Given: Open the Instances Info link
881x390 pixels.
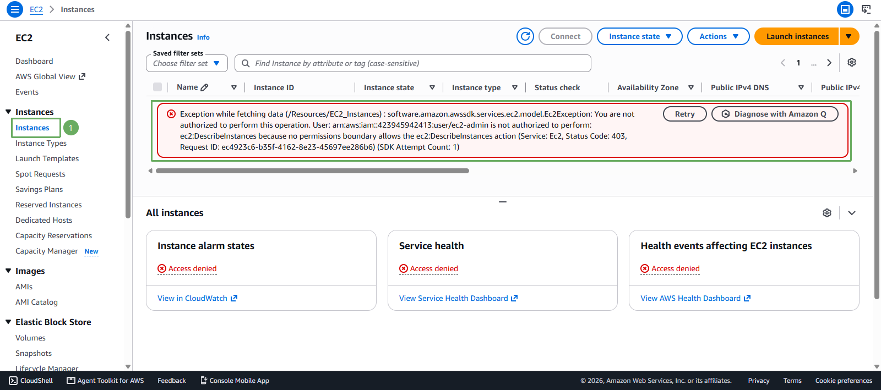Looking at the screenshot, I should pos(203,37).
